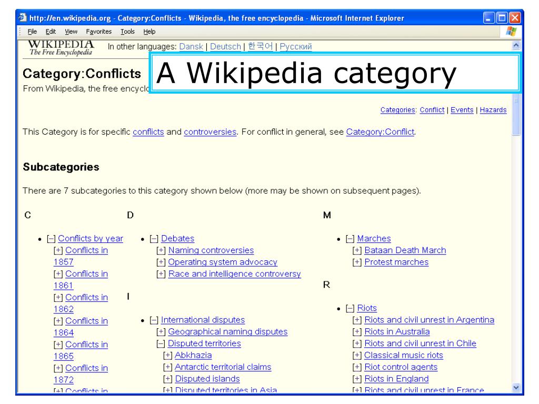539x404 pixels.
Task: Open the Events category link
Action: (462, 110)
